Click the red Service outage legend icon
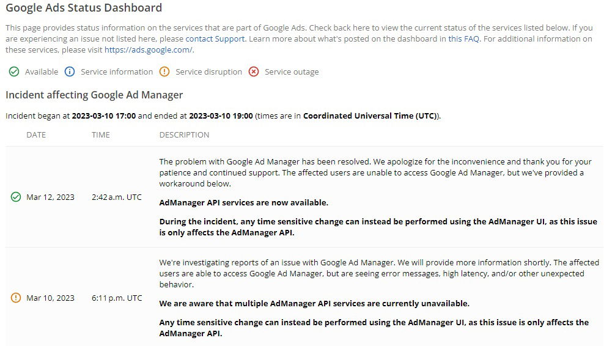The height and width of the screenshot is (346, 604). [254, 72]
